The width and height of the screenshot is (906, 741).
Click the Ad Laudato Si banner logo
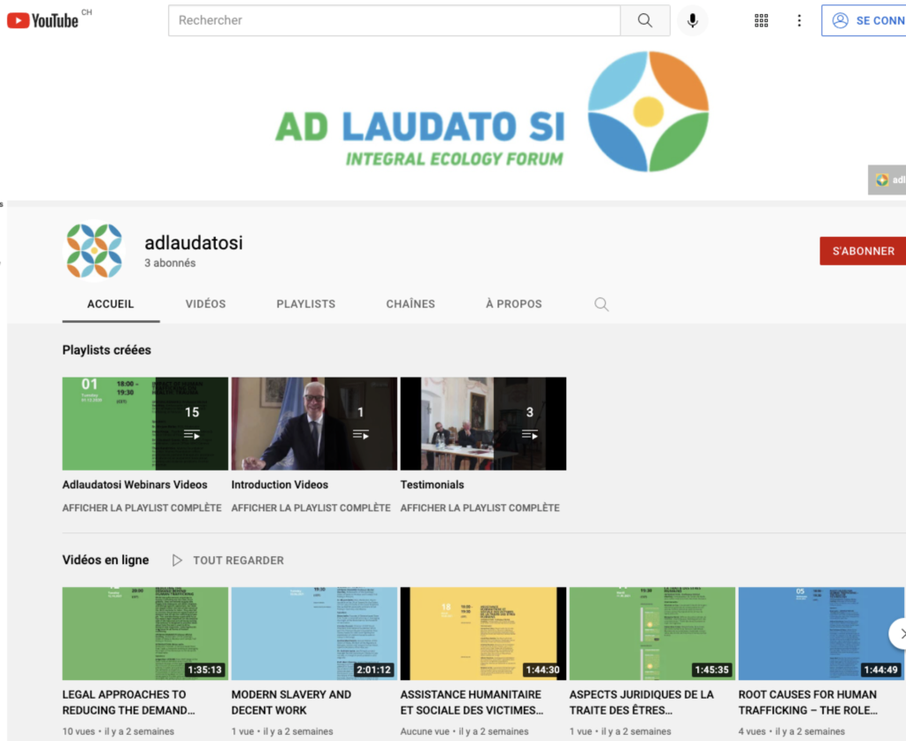coord(492,112)
